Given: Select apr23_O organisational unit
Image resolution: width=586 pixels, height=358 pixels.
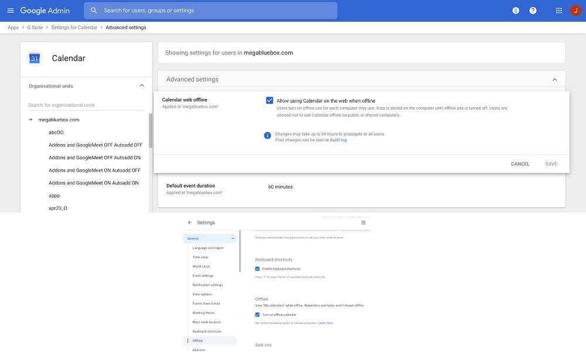Looking at the screenshot, I should (x=58, y=208).
